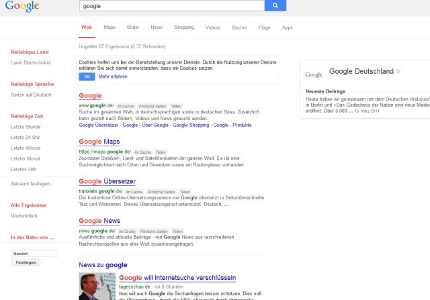Select the Shopping tab
Image resolution: width=430 pixels, height=300 pixels.
tap(184, 28)
